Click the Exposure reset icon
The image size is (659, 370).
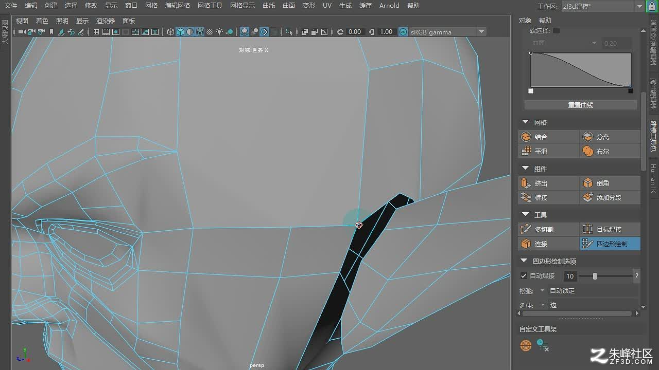[x=340, y=32]
